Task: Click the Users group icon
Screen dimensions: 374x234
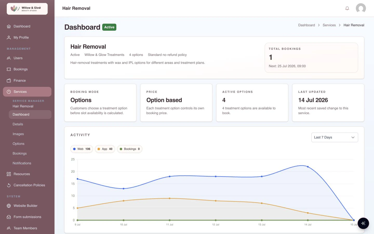Action: point(9,58)
